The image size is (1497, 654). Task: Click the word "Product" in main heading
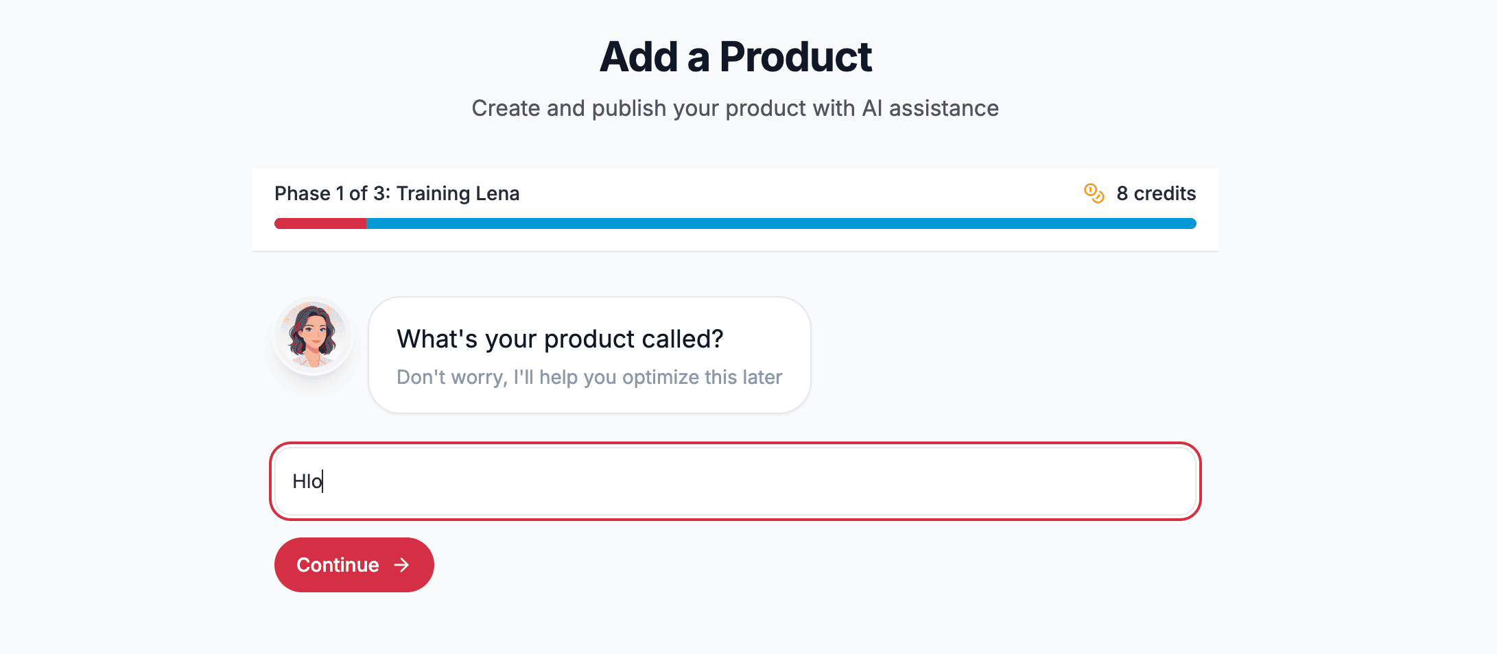coord(795,56)
